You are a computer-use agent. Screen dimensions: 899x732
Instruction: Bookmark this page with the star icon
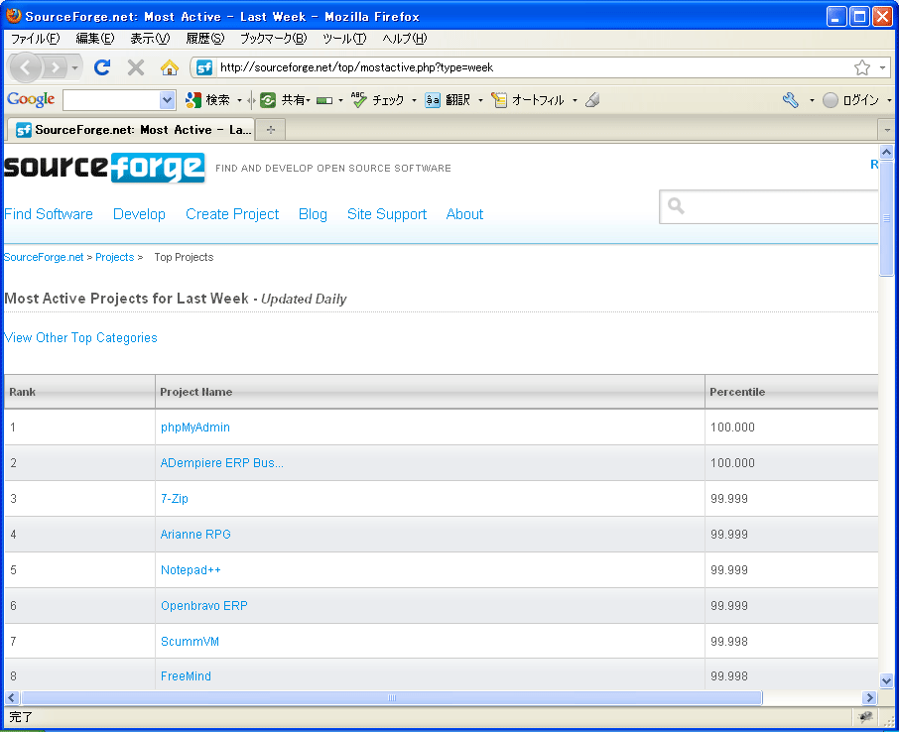click(861, 67)
